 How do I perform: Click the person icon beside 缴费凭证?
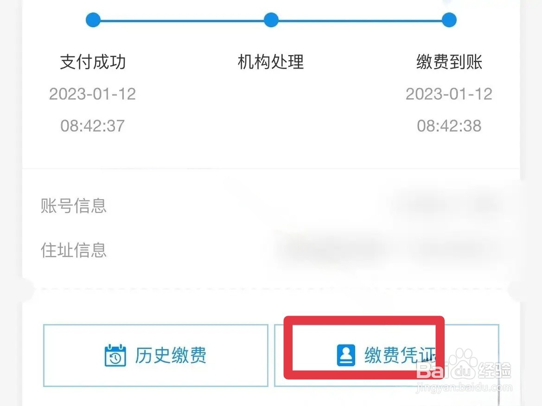[346, 355]
